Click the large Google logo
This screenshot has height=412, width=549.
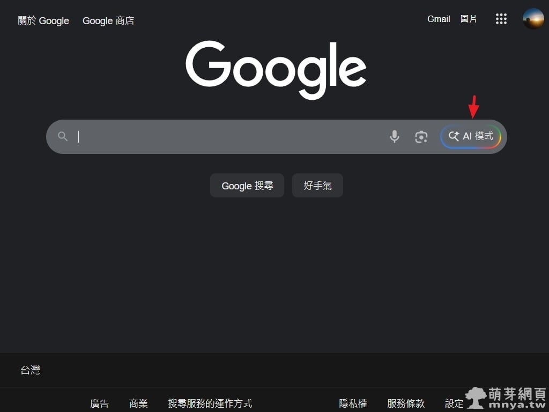click(x=276, y=70)
